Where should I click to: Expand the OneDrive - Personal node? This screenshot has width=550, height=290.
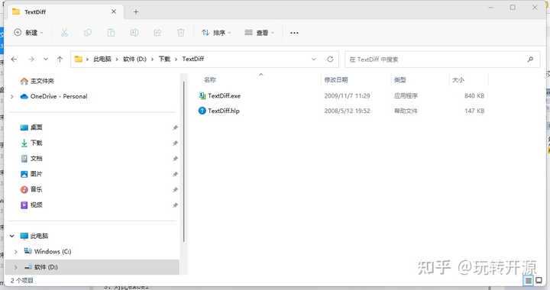[x=12, y=96]
